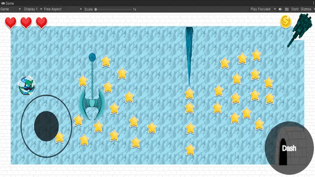Toggle the Stats overlay
The height and width of the screenshot is (177, 315).
pos(295,9)
